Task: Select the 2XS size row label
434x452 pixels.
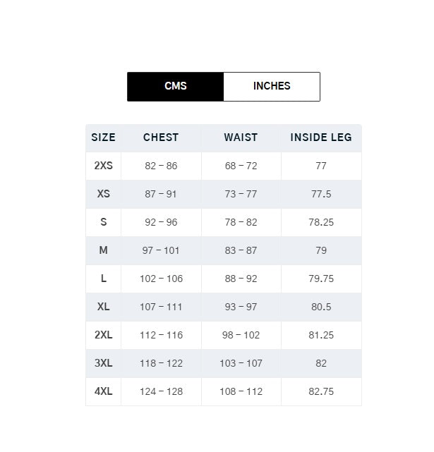Action: [x=103, y=166]
